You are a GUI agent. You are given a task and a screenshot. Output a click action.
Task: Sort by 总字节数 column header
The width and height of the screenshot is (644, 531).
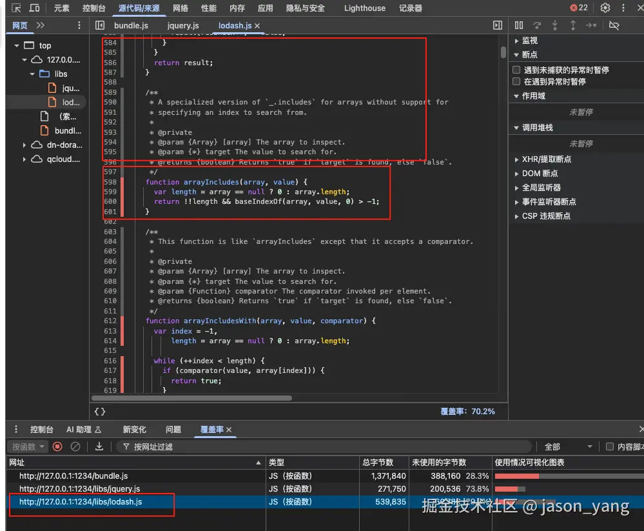pyautogui.click(x=384, y=463)
